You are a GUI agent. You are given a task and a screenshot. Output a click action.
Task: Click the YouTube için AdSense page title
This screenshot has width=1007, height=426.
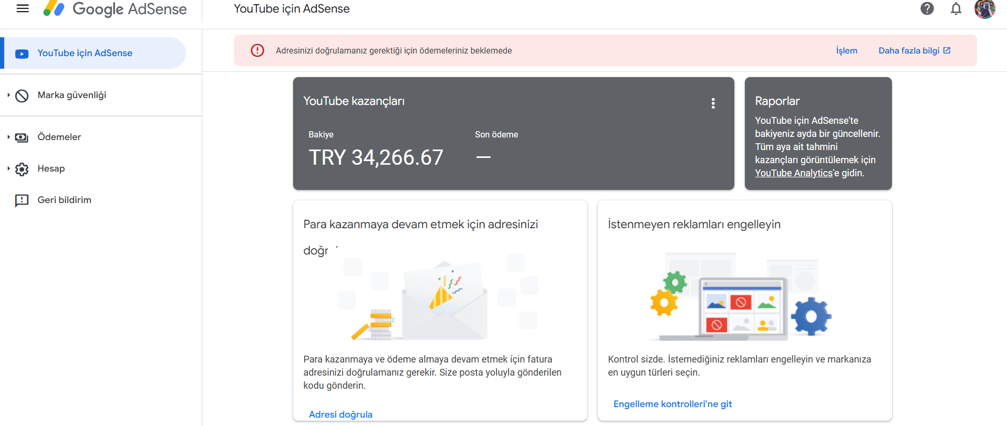tap(292, 9)
